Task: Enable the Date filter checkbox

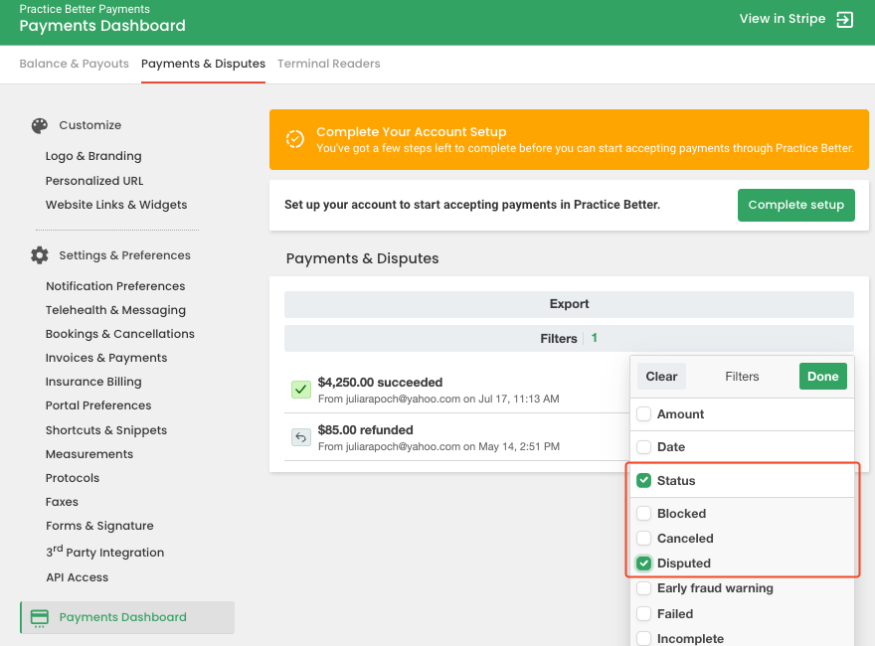Action: coord(644,447)
